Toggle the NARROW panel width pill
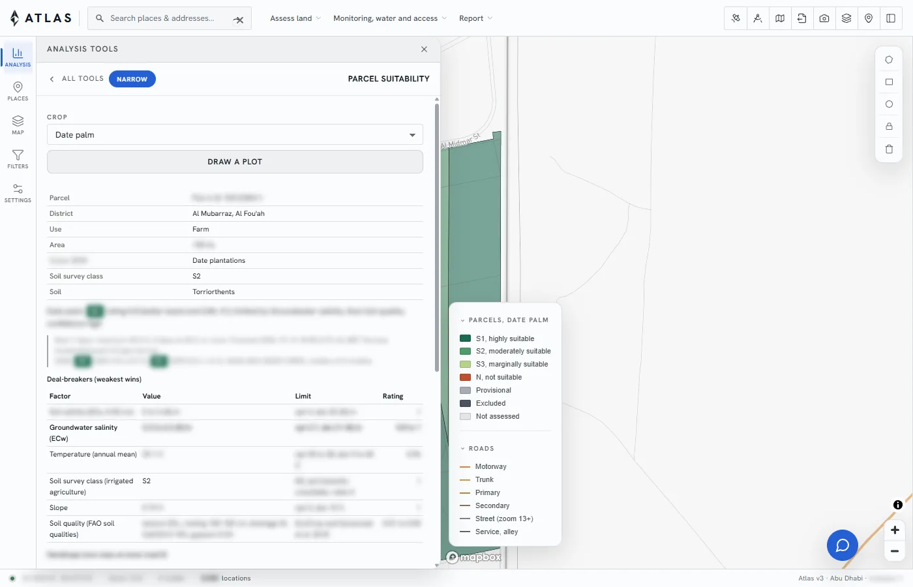The height and width of the screenshot is (587, 913). click(x=132, y=79)
